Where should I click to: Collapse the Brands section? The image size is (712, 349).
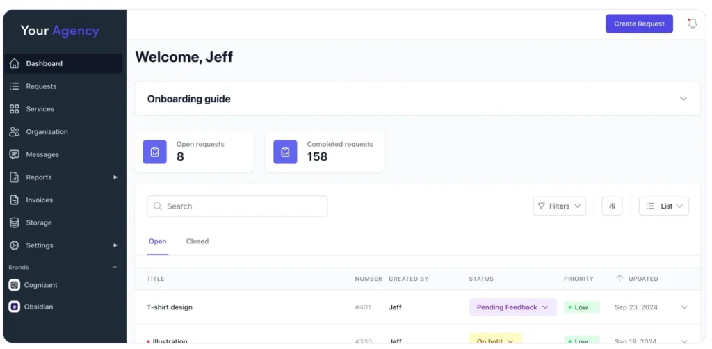(x=115, y=267)
